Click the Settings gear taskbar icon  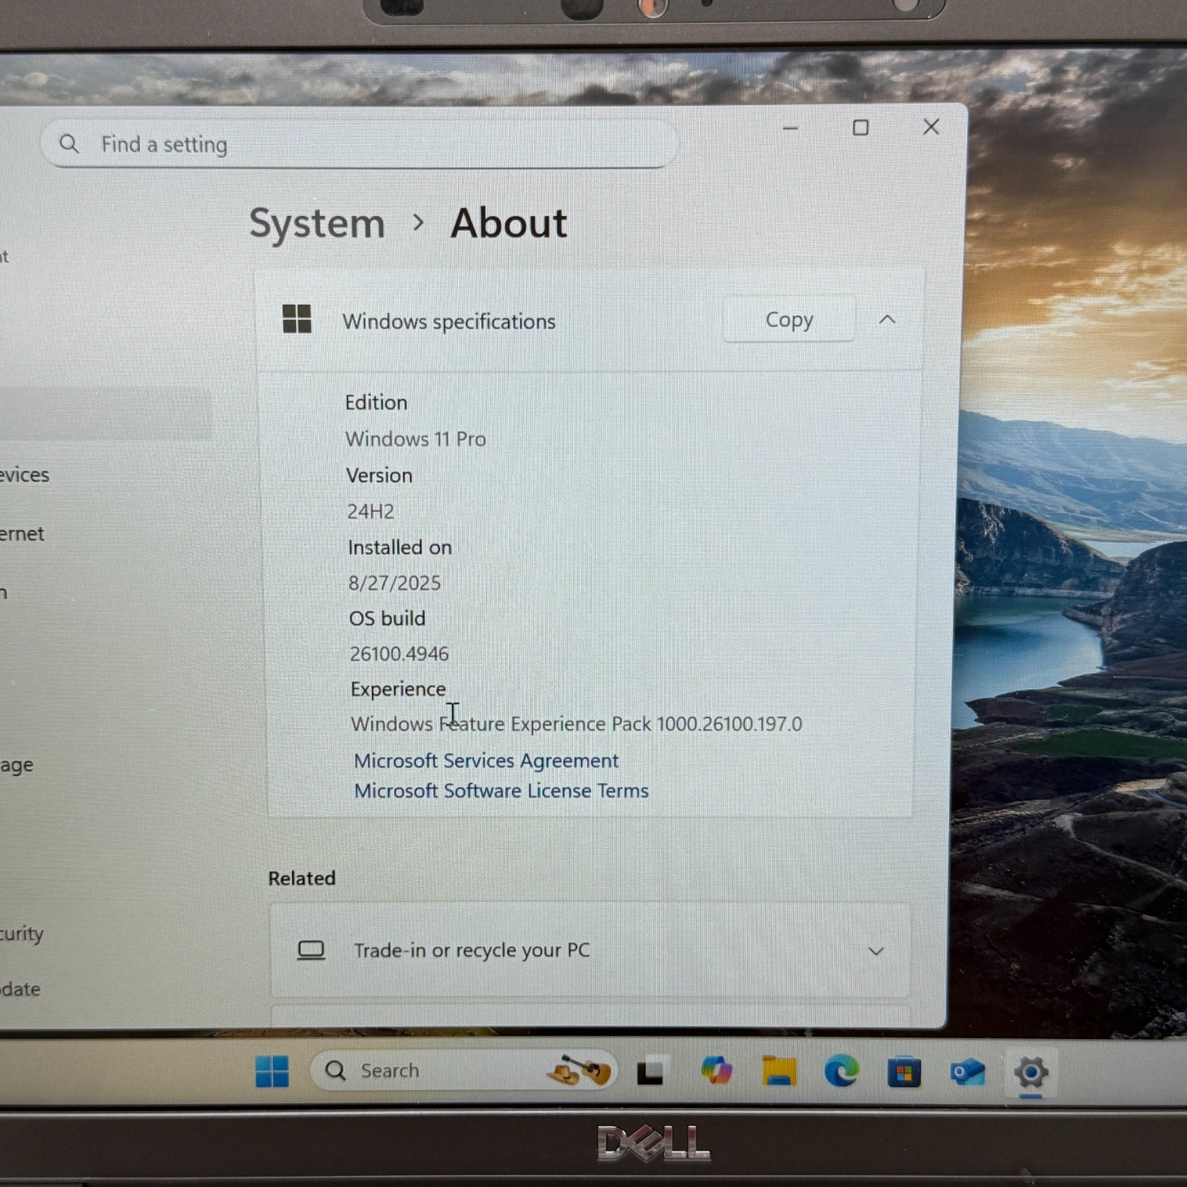1030,1073
